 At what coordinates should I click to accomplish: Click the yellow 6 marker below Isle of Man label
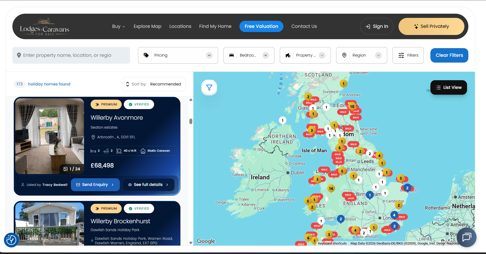(x=340, y=148)
